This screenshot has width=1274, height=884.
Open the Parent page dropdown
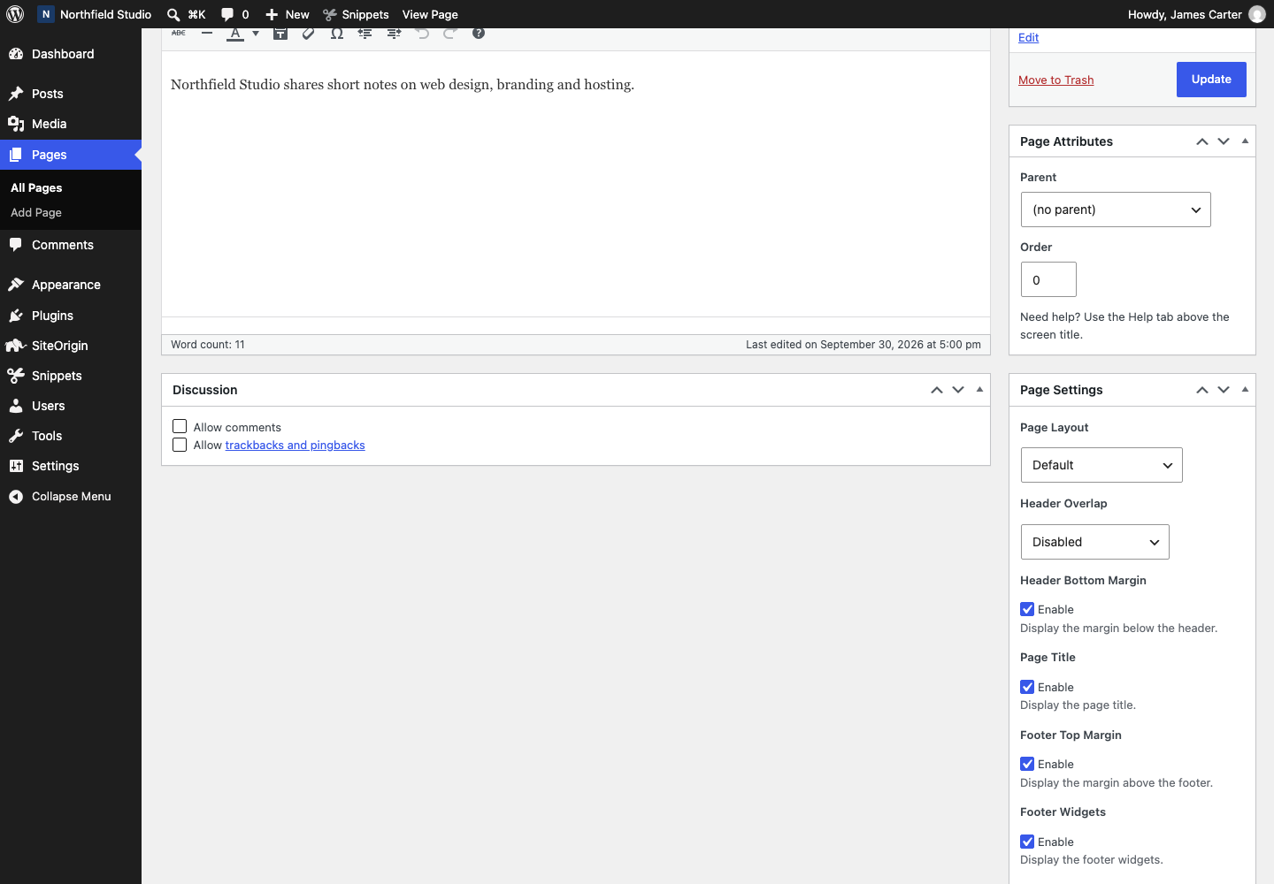(1116, 210)
